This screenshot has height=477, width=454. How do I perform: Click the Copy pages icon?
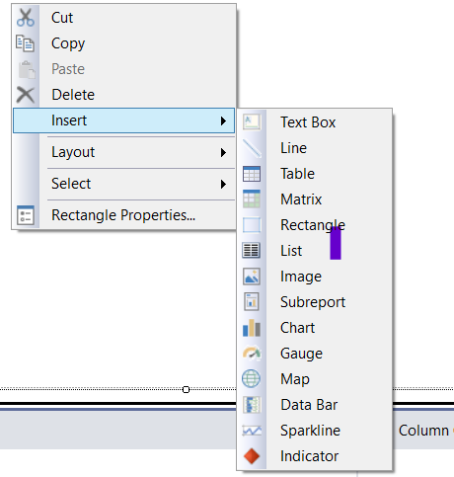tap(25, 43)
